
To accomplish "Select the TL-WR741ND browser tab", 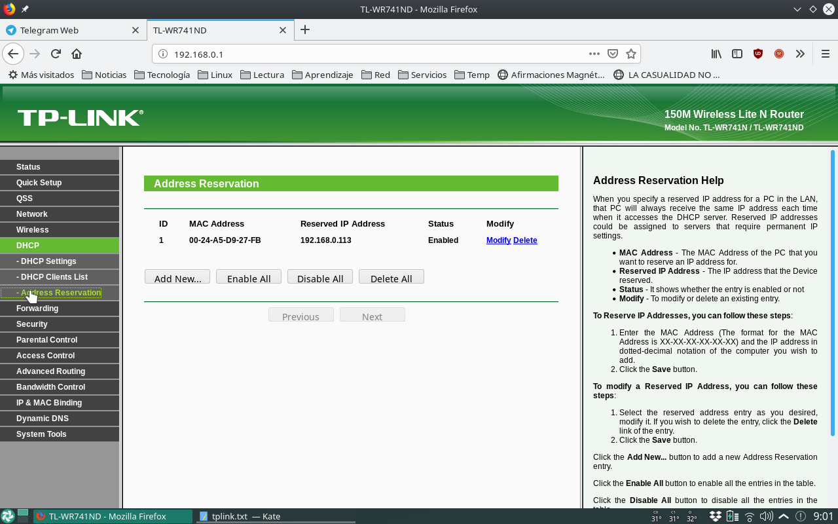I will [221, 30].
